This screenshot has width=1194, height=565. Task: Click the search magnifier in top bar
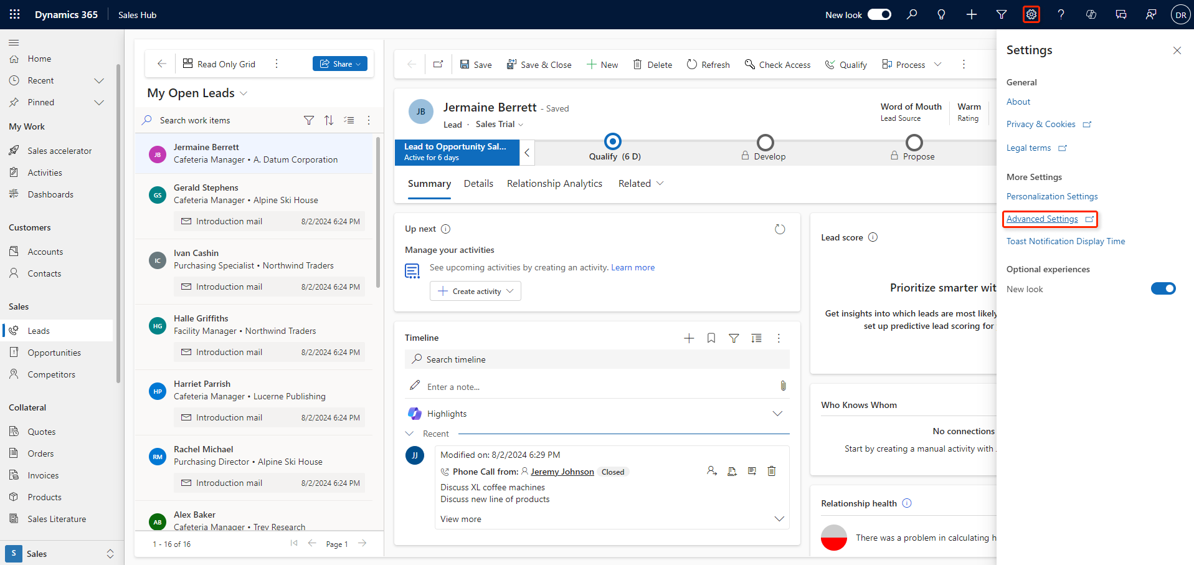pyautogui.click(x=912, y=14)
